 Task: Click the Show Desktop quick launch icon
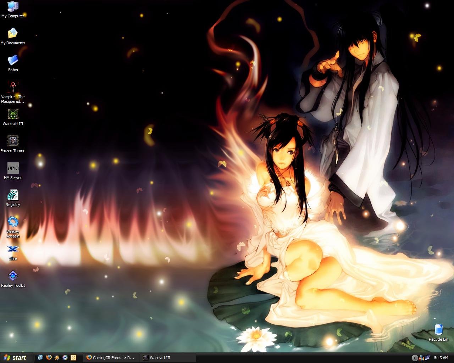point(40,358)
